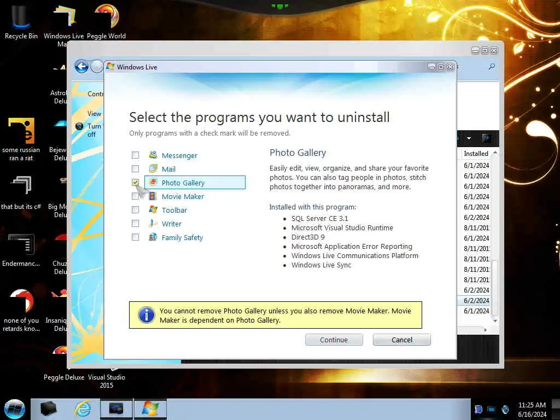Click the Toolbar program icon
This screenshot has height=420, width=560.
[x=153, y=209]
